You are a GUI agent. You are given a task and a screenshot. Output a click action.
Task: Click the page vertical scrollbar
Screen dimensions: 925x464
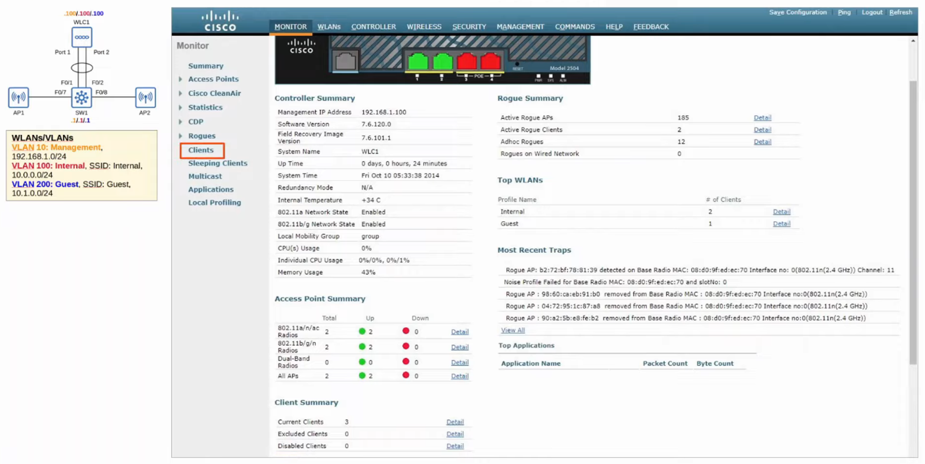point(913,222)
